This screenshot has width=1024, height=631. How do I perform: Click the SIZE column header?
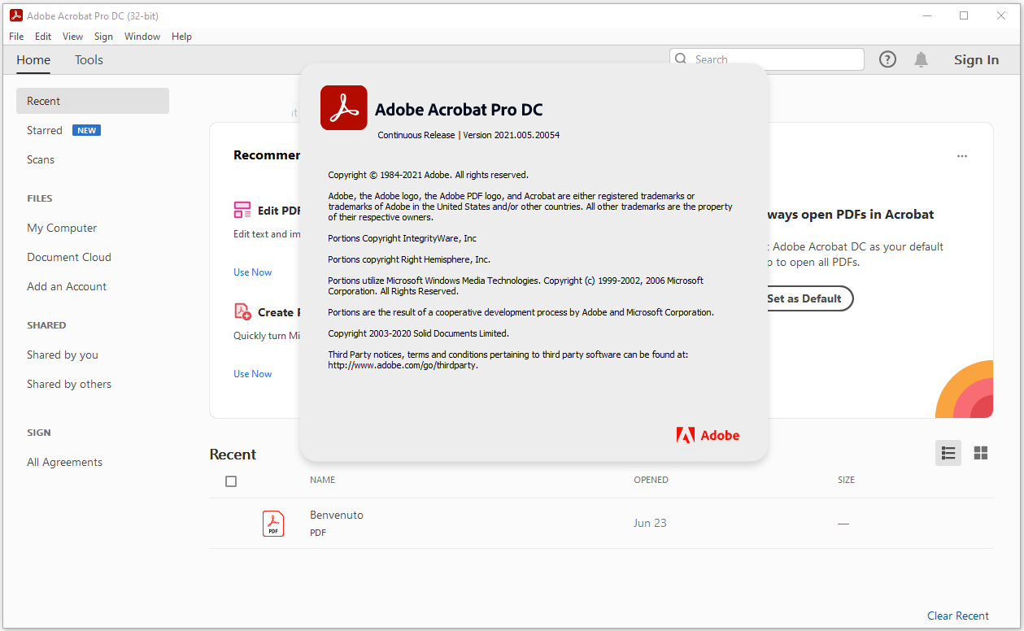[x=847, y=480]
